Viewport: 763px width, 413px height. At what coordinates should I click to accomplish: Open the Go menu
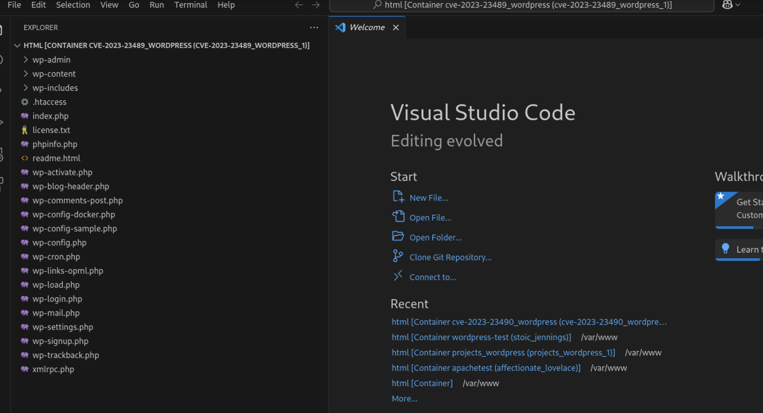[x=134, y=5]
